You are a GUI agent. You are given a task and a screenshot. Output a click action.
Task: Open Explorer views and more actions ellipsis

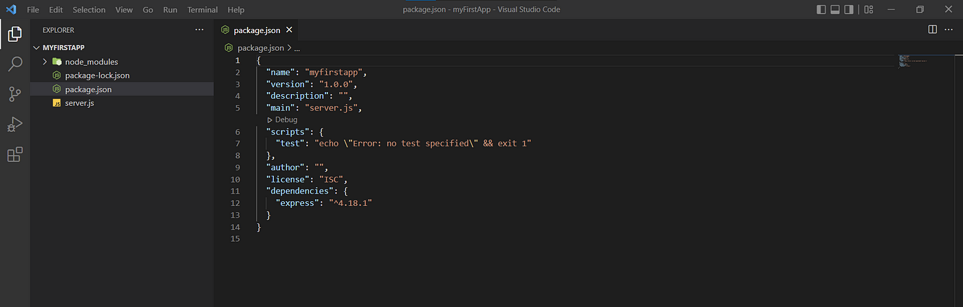pos(199,30)
